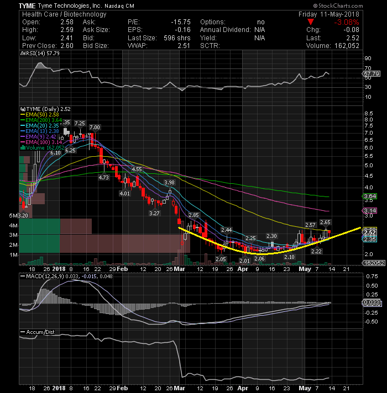Viewport: 387px width, 393px height.
Task: Click the 162052 volume tag on right axis
Action: coord(374,263)
